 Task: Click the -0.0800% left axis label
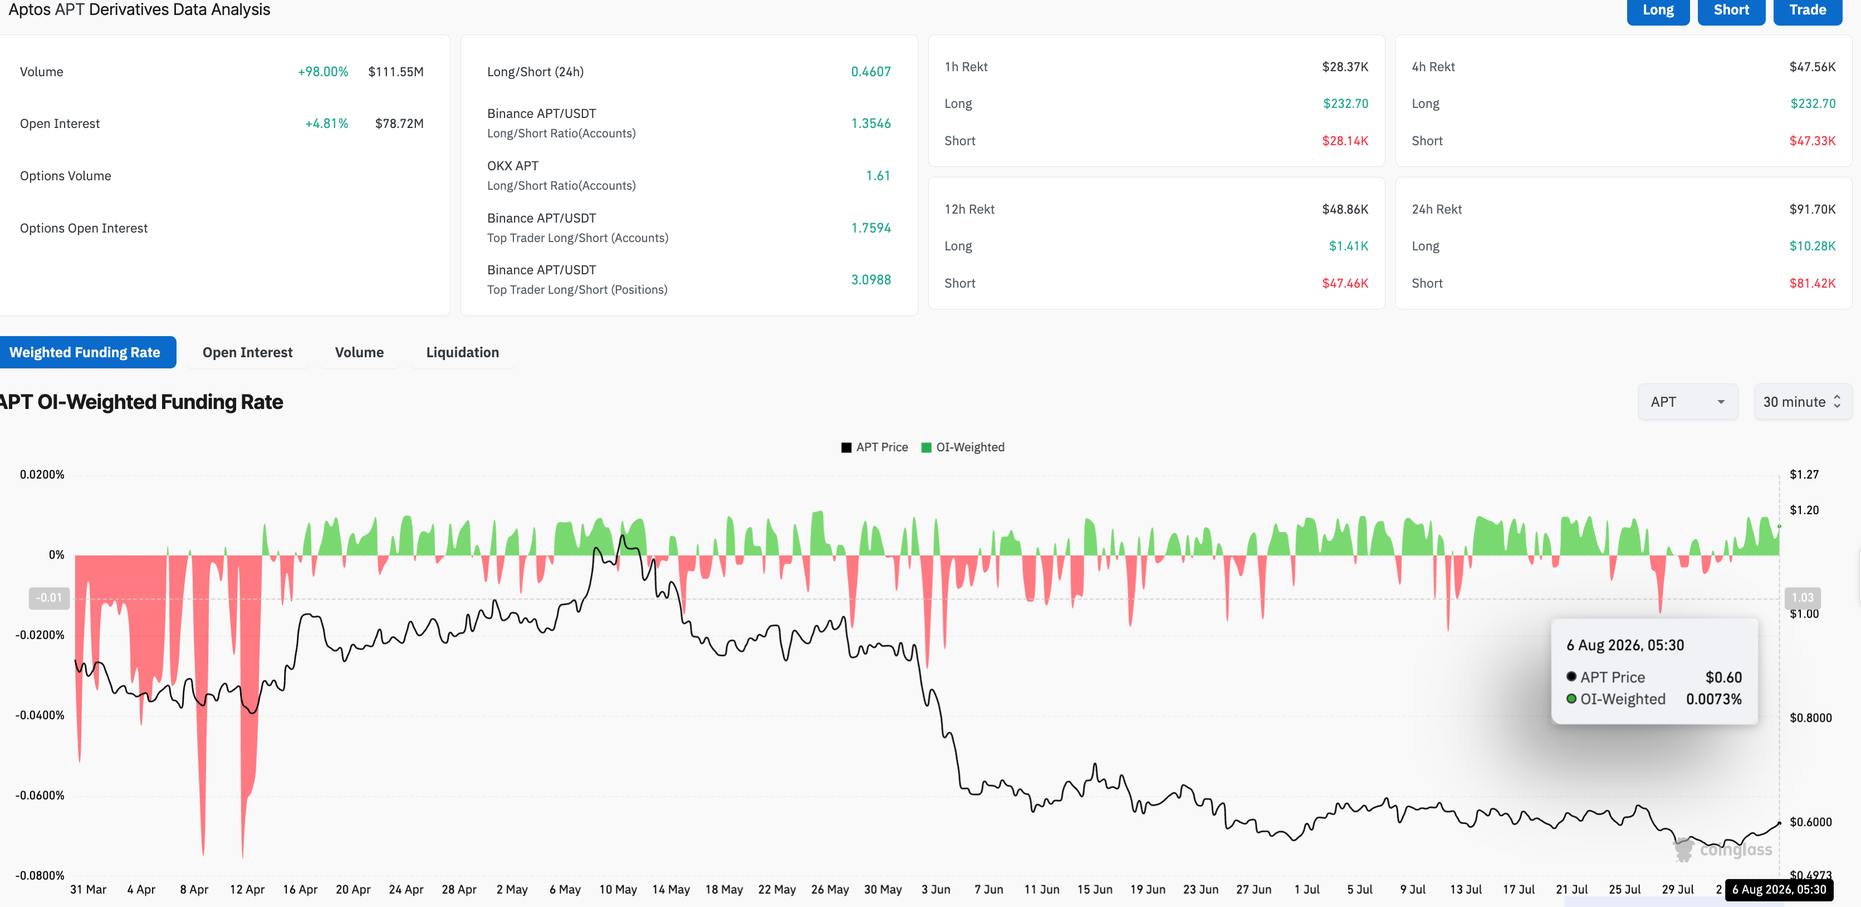(40, 875)
